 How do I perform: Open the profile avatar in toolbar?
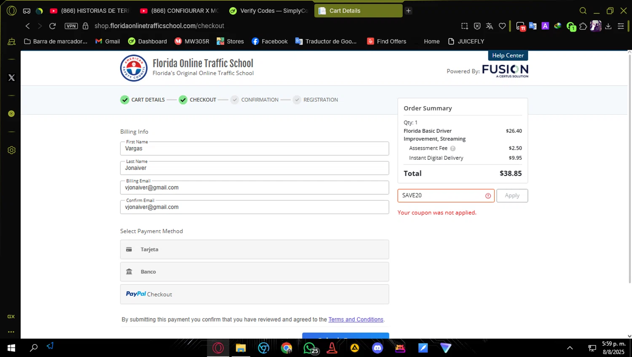point(596,26)
